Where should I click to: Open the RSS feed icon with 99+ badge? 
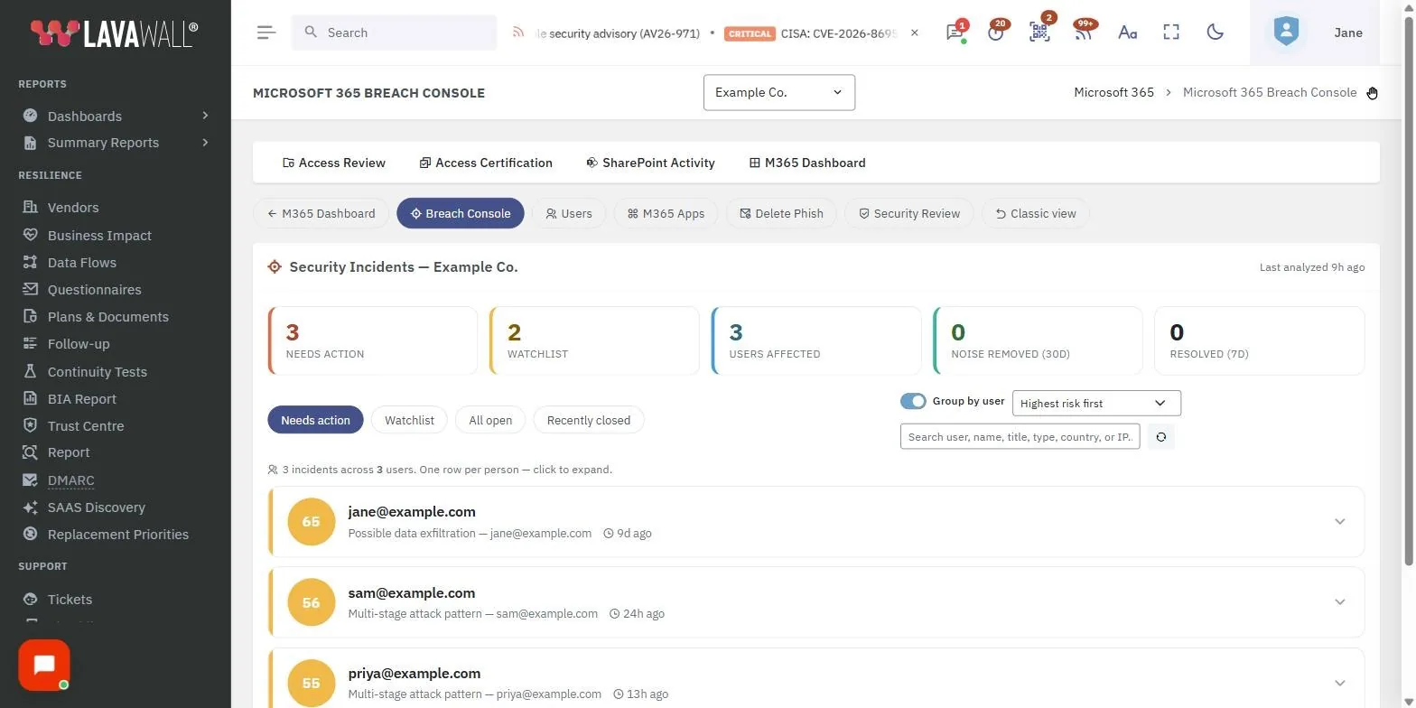pos(1083,33)
